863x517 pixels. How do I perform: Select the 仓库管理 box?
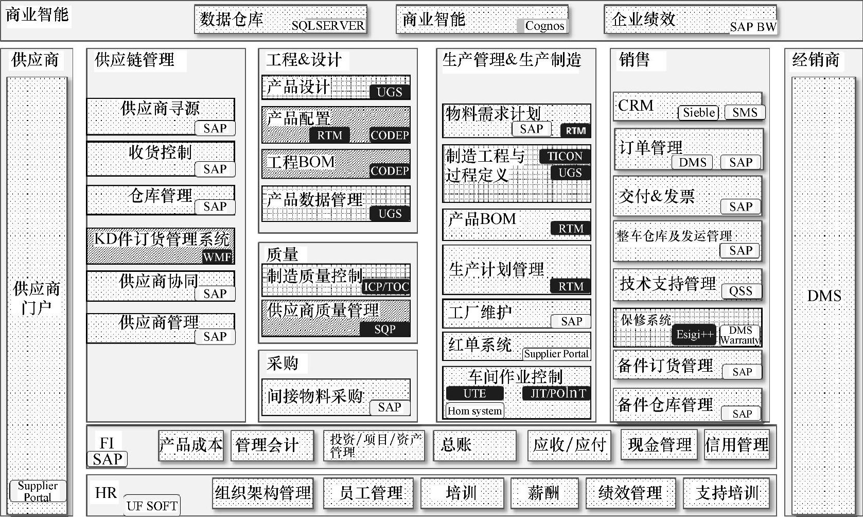point(161,200)
